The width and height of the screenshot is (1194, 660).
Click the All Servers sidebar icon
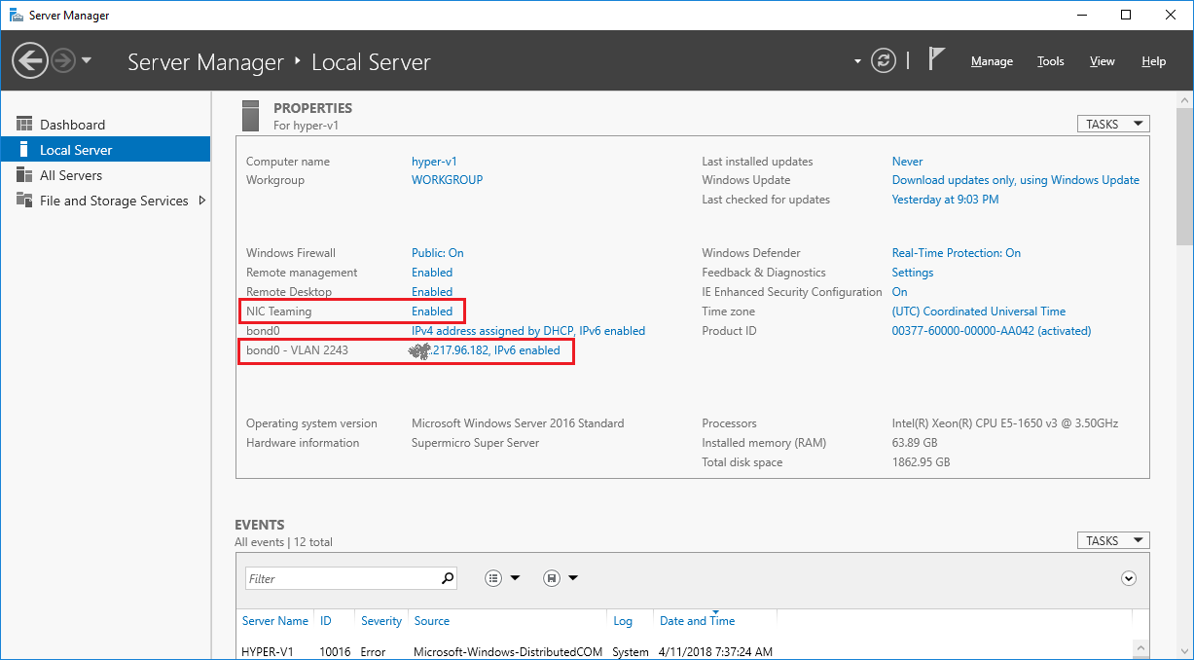(x=24, y=175)
